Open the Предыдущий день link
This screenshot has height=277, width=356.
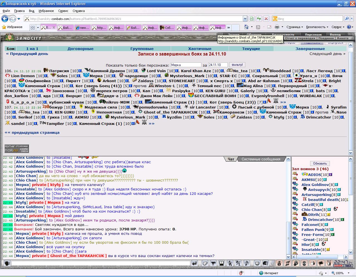27,54
